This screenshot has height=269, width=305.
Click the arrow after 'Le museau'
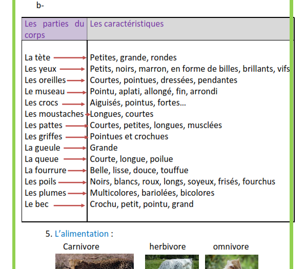tap(77, 93)
